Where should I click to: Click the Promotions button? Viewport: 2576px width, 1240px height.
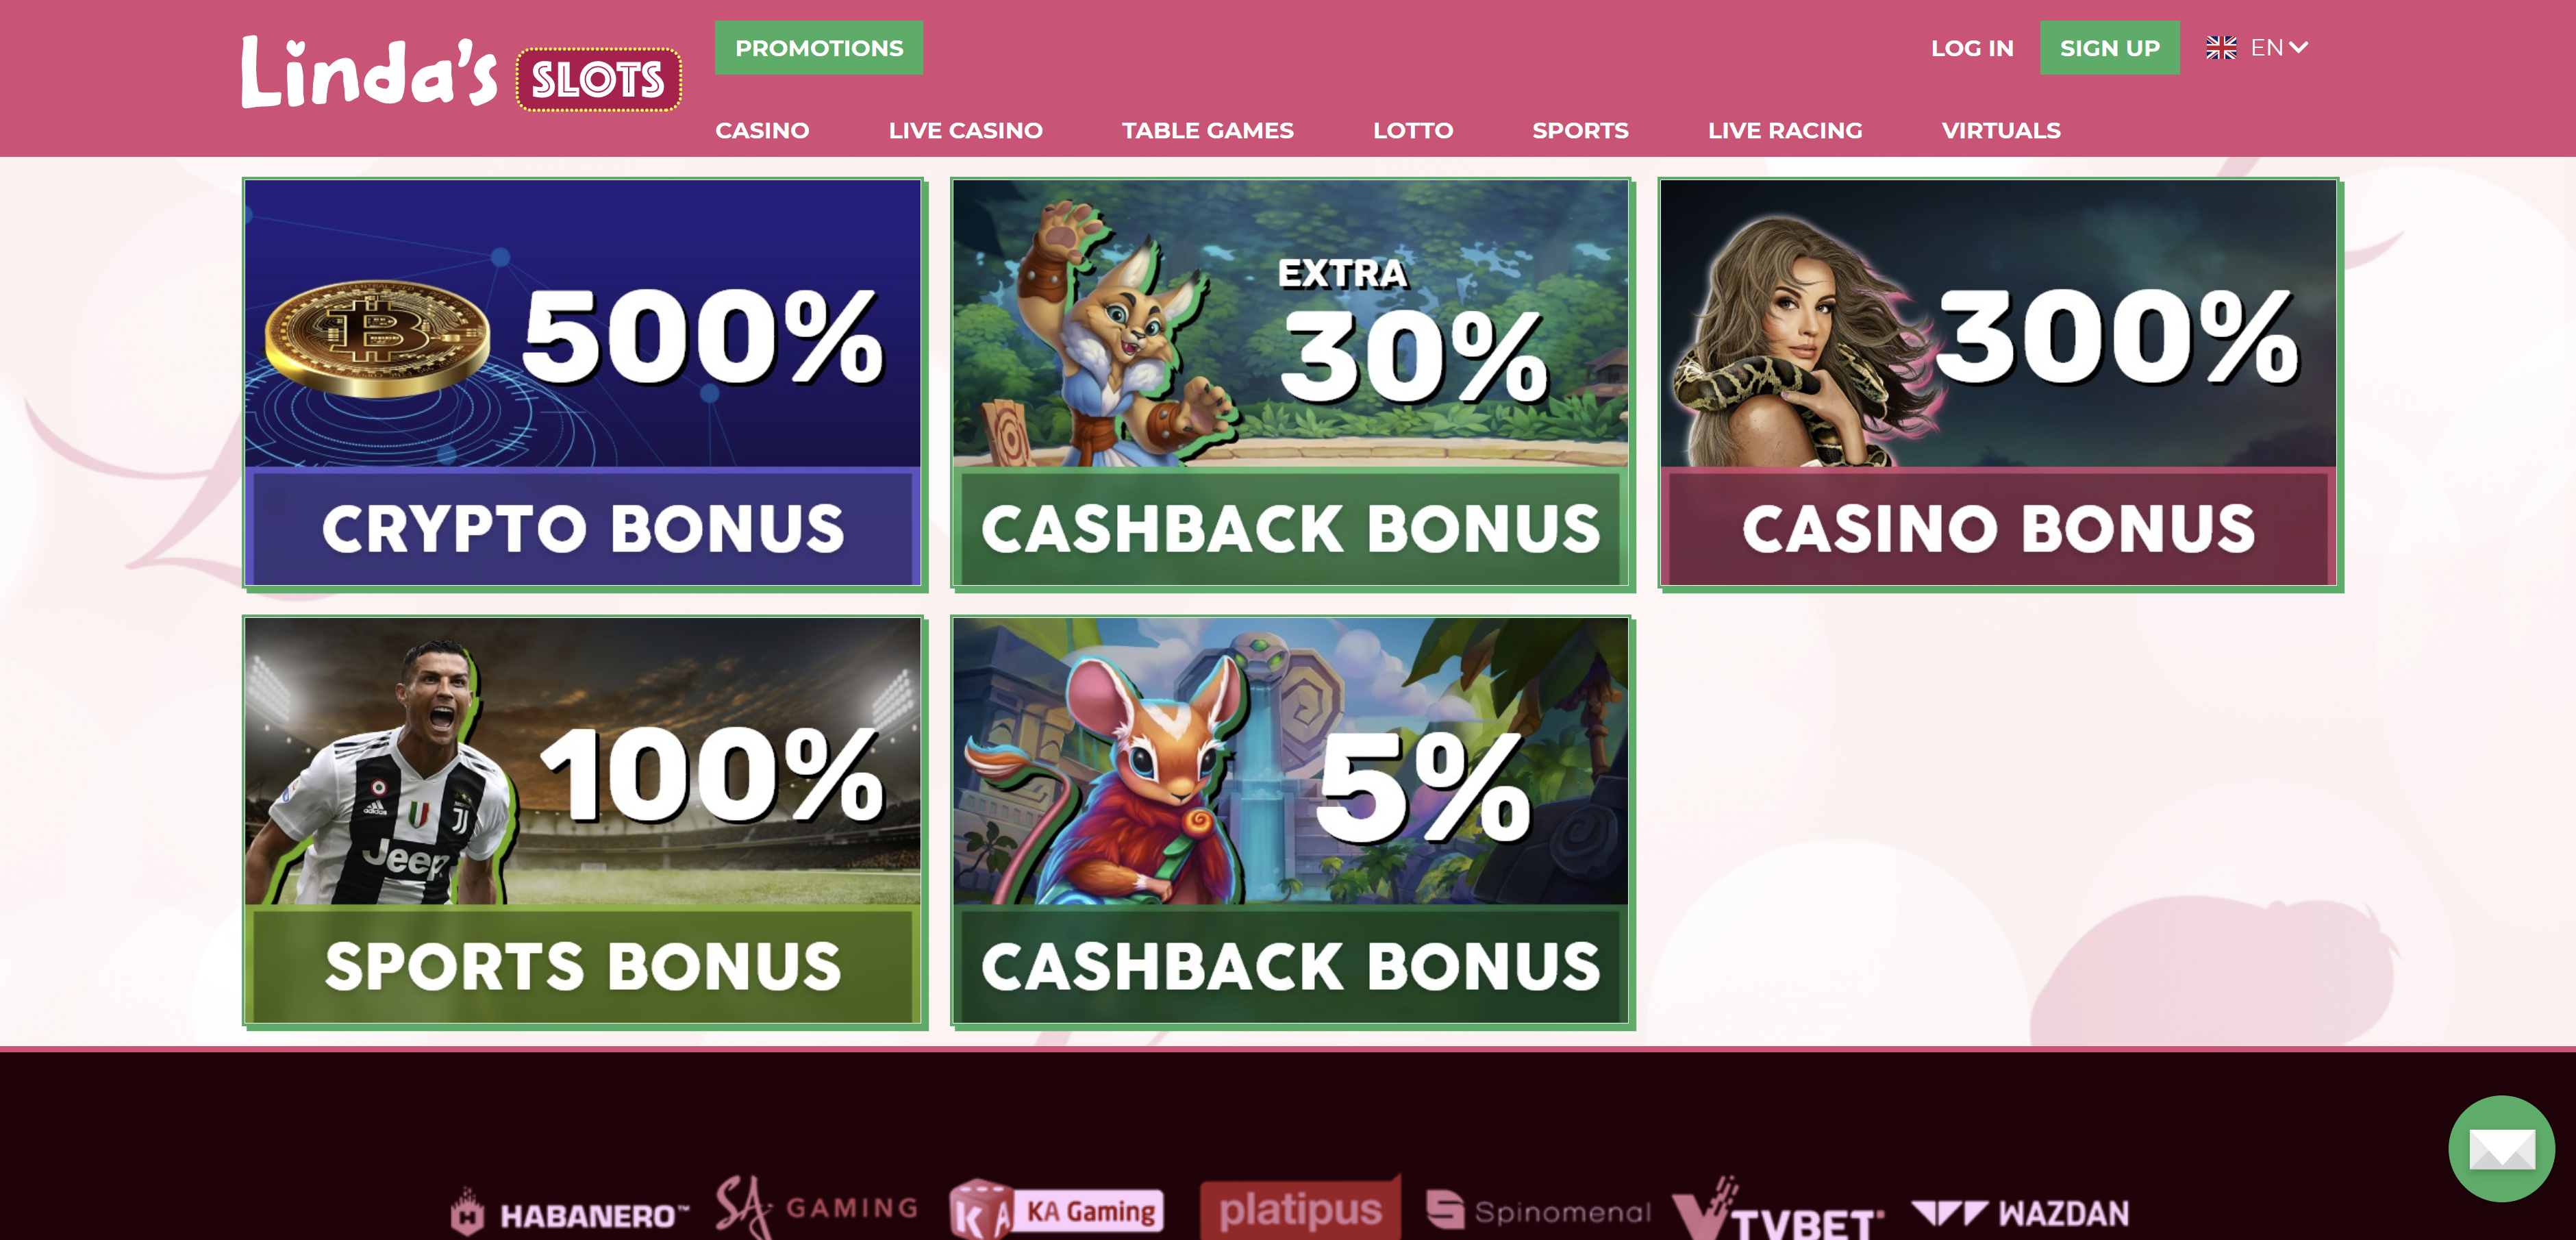819,48
